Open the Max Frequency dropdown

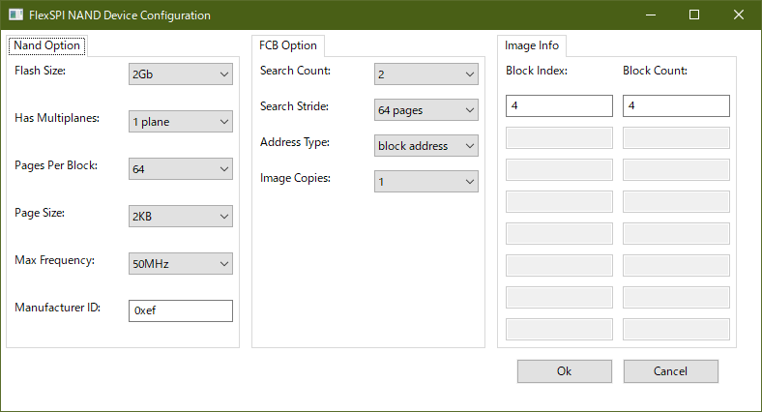coord(180,264)
